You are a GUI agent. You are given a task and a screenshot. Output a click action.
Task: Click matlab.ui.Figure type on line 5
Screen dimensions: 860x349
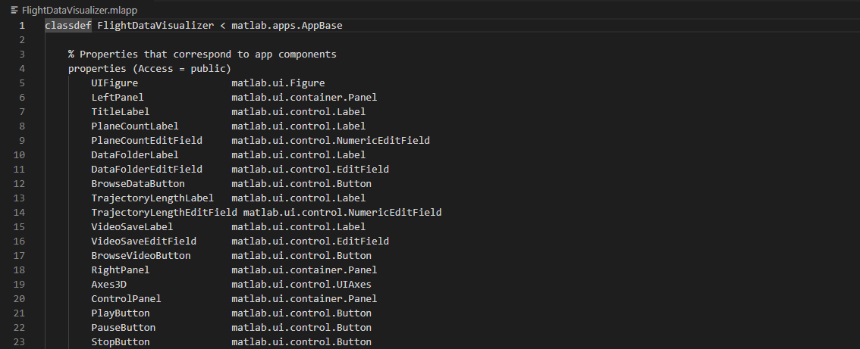278,83
